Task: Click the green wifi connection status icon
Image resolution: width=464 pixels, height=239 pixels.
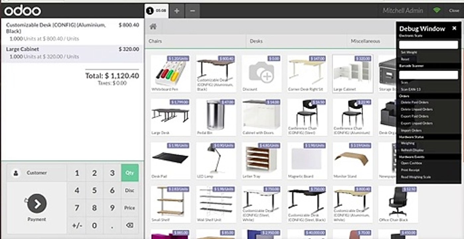Action: [x=437, y=10]
